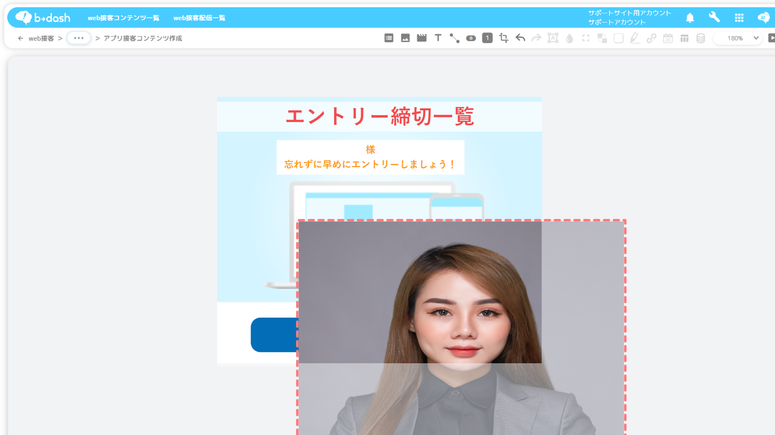Open the list/form element tool
This screenshot has width=775, height=435.
(389, 38)
